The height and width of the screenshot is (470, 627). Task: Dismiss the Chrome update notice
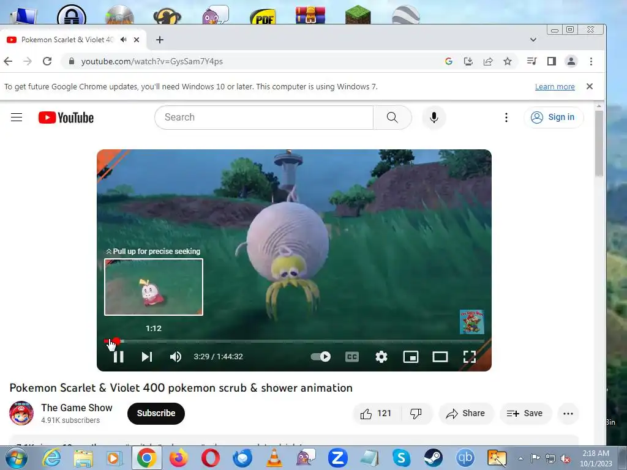pyautogui.click(x=590, y=86)
